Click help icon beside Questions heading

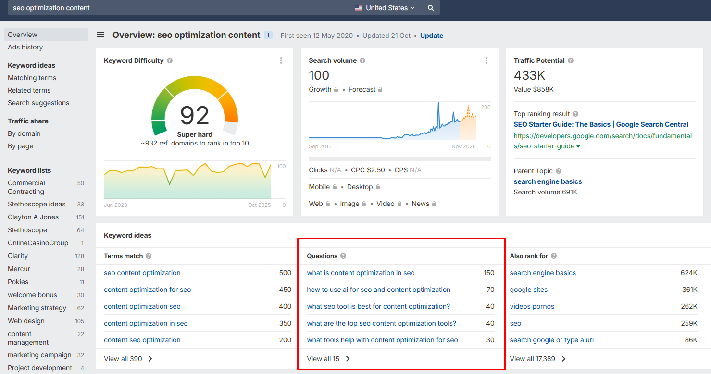[x=343, y=256]
